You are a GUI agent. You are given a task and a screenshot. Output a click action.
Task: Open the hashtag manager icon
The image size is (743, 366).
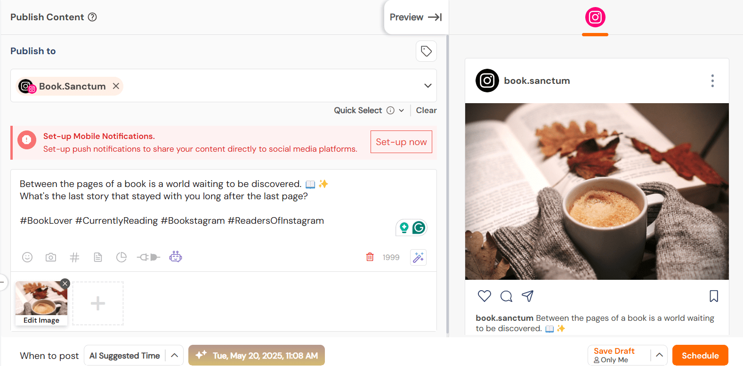[x=74, y=257]
